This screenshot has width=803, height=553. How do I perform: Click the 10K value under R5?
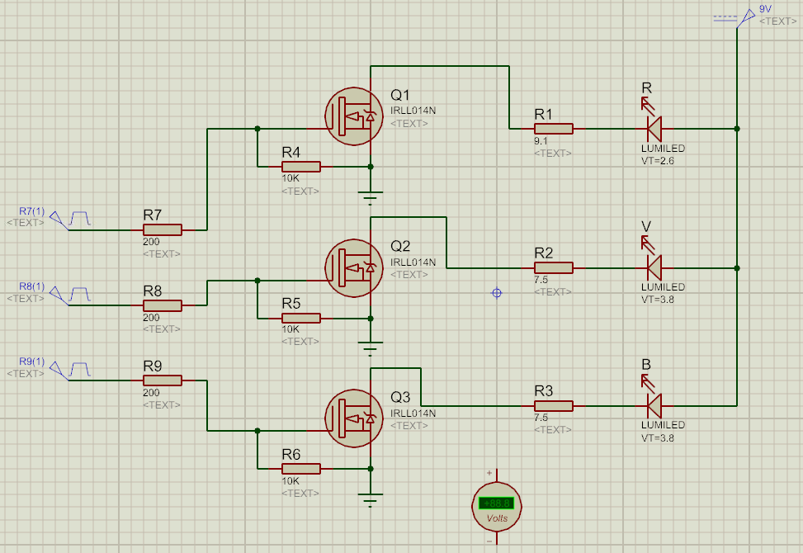[x=290, y=329]
